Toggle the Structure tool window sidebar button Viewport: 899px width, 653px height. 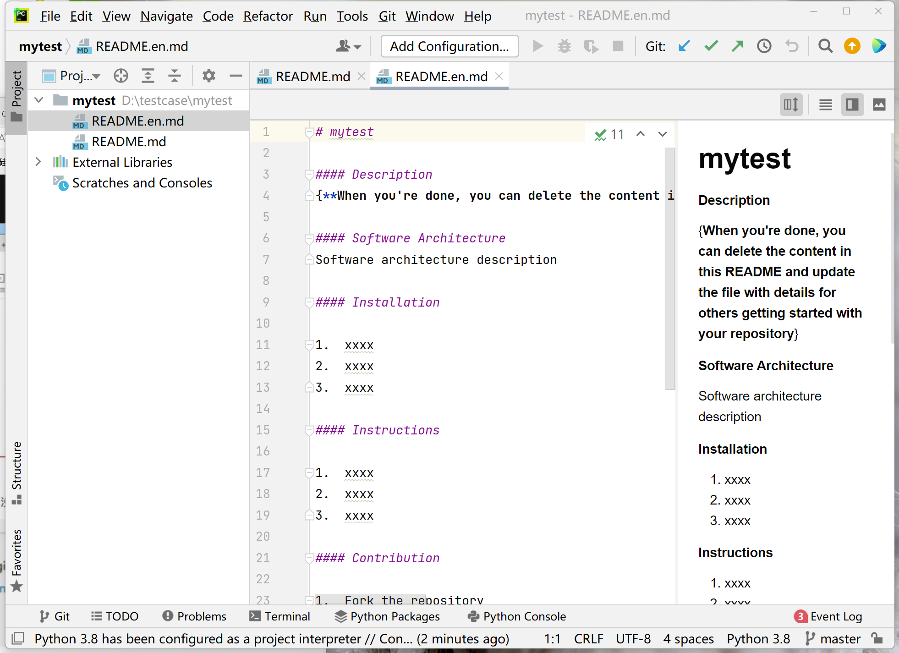(x=16, y=473)
